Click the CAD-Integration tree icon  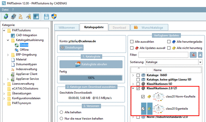(13, 35)
